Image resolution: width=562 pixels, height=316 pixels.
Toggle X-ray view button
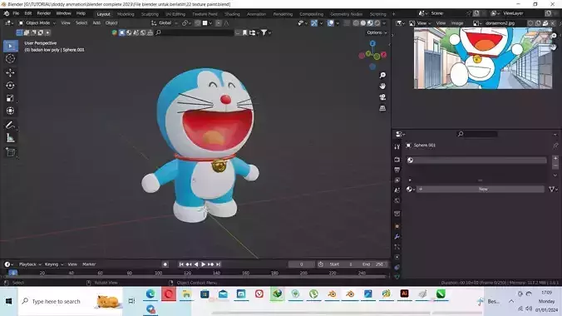pos(347,23)
